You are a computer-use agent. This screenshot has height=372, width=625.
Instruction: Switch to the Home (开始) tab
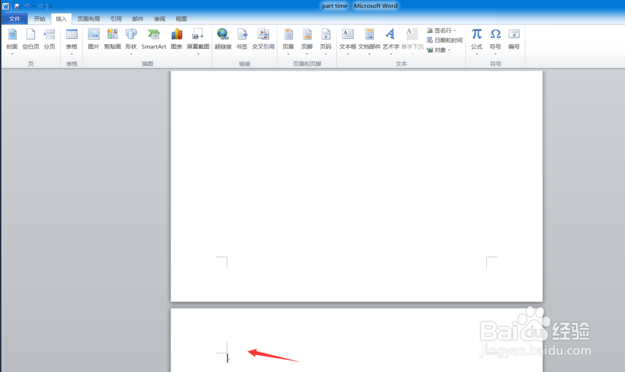(x=39, y=19)
